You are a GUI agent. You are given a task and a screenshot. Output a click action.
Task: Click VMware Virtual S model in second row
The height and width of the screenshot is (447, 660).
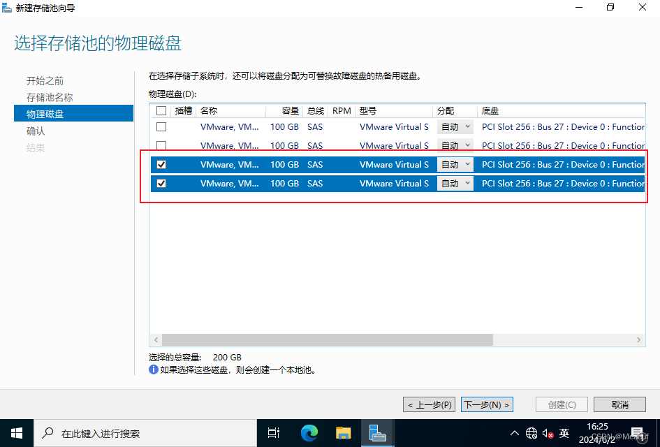click(394, 146)
